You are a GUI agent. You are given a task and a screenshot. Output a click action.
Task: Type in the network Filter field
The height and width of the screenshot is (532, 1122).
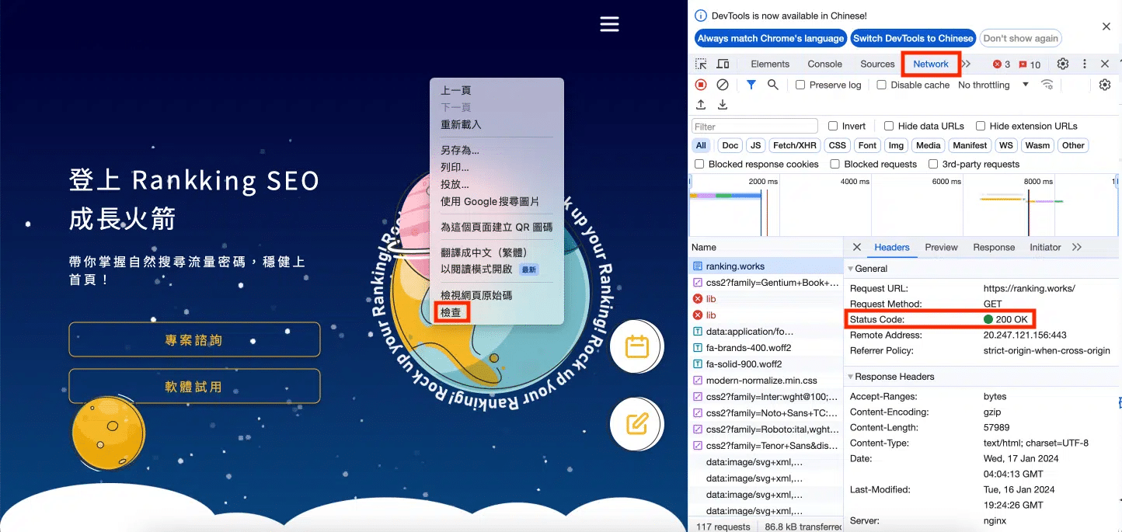click(754, 126)
